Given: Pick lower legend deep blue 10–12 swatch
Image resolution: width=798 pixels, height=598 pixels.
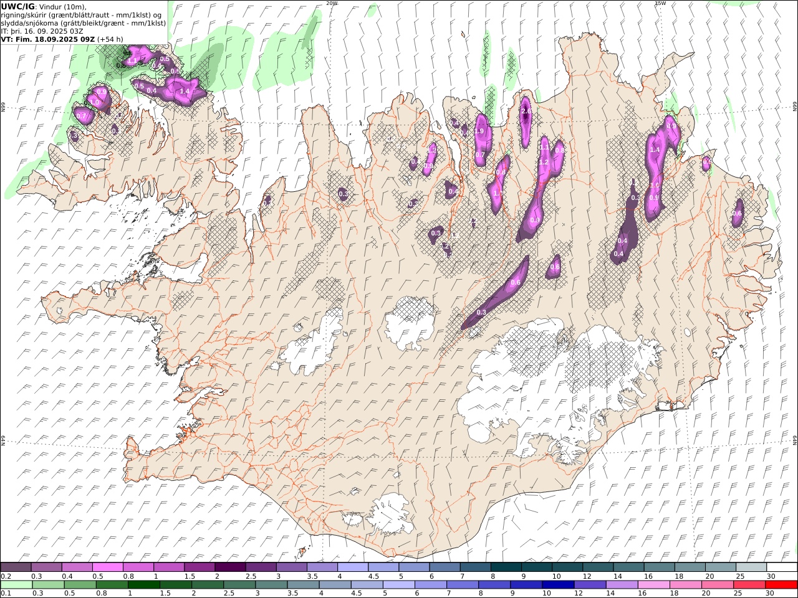Looking at the screenshot, I should click(557, 584).
